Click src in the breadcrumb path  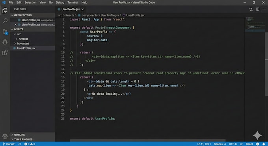coord(60,15)
